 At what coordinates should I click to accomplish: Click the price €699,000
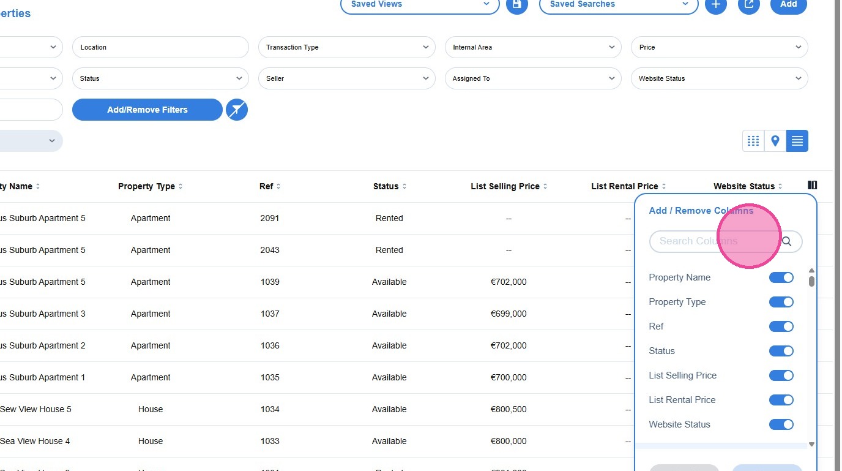pyautogui.click(x=509, y=314)
